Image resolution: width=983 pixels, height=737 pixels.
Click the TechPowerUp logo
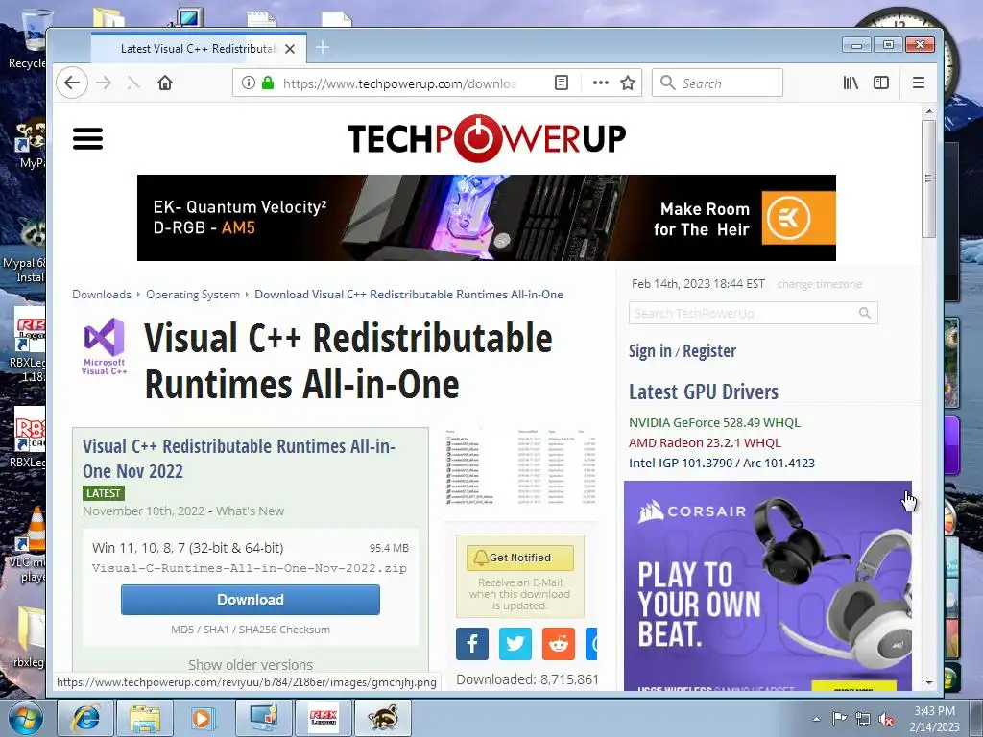487,138
